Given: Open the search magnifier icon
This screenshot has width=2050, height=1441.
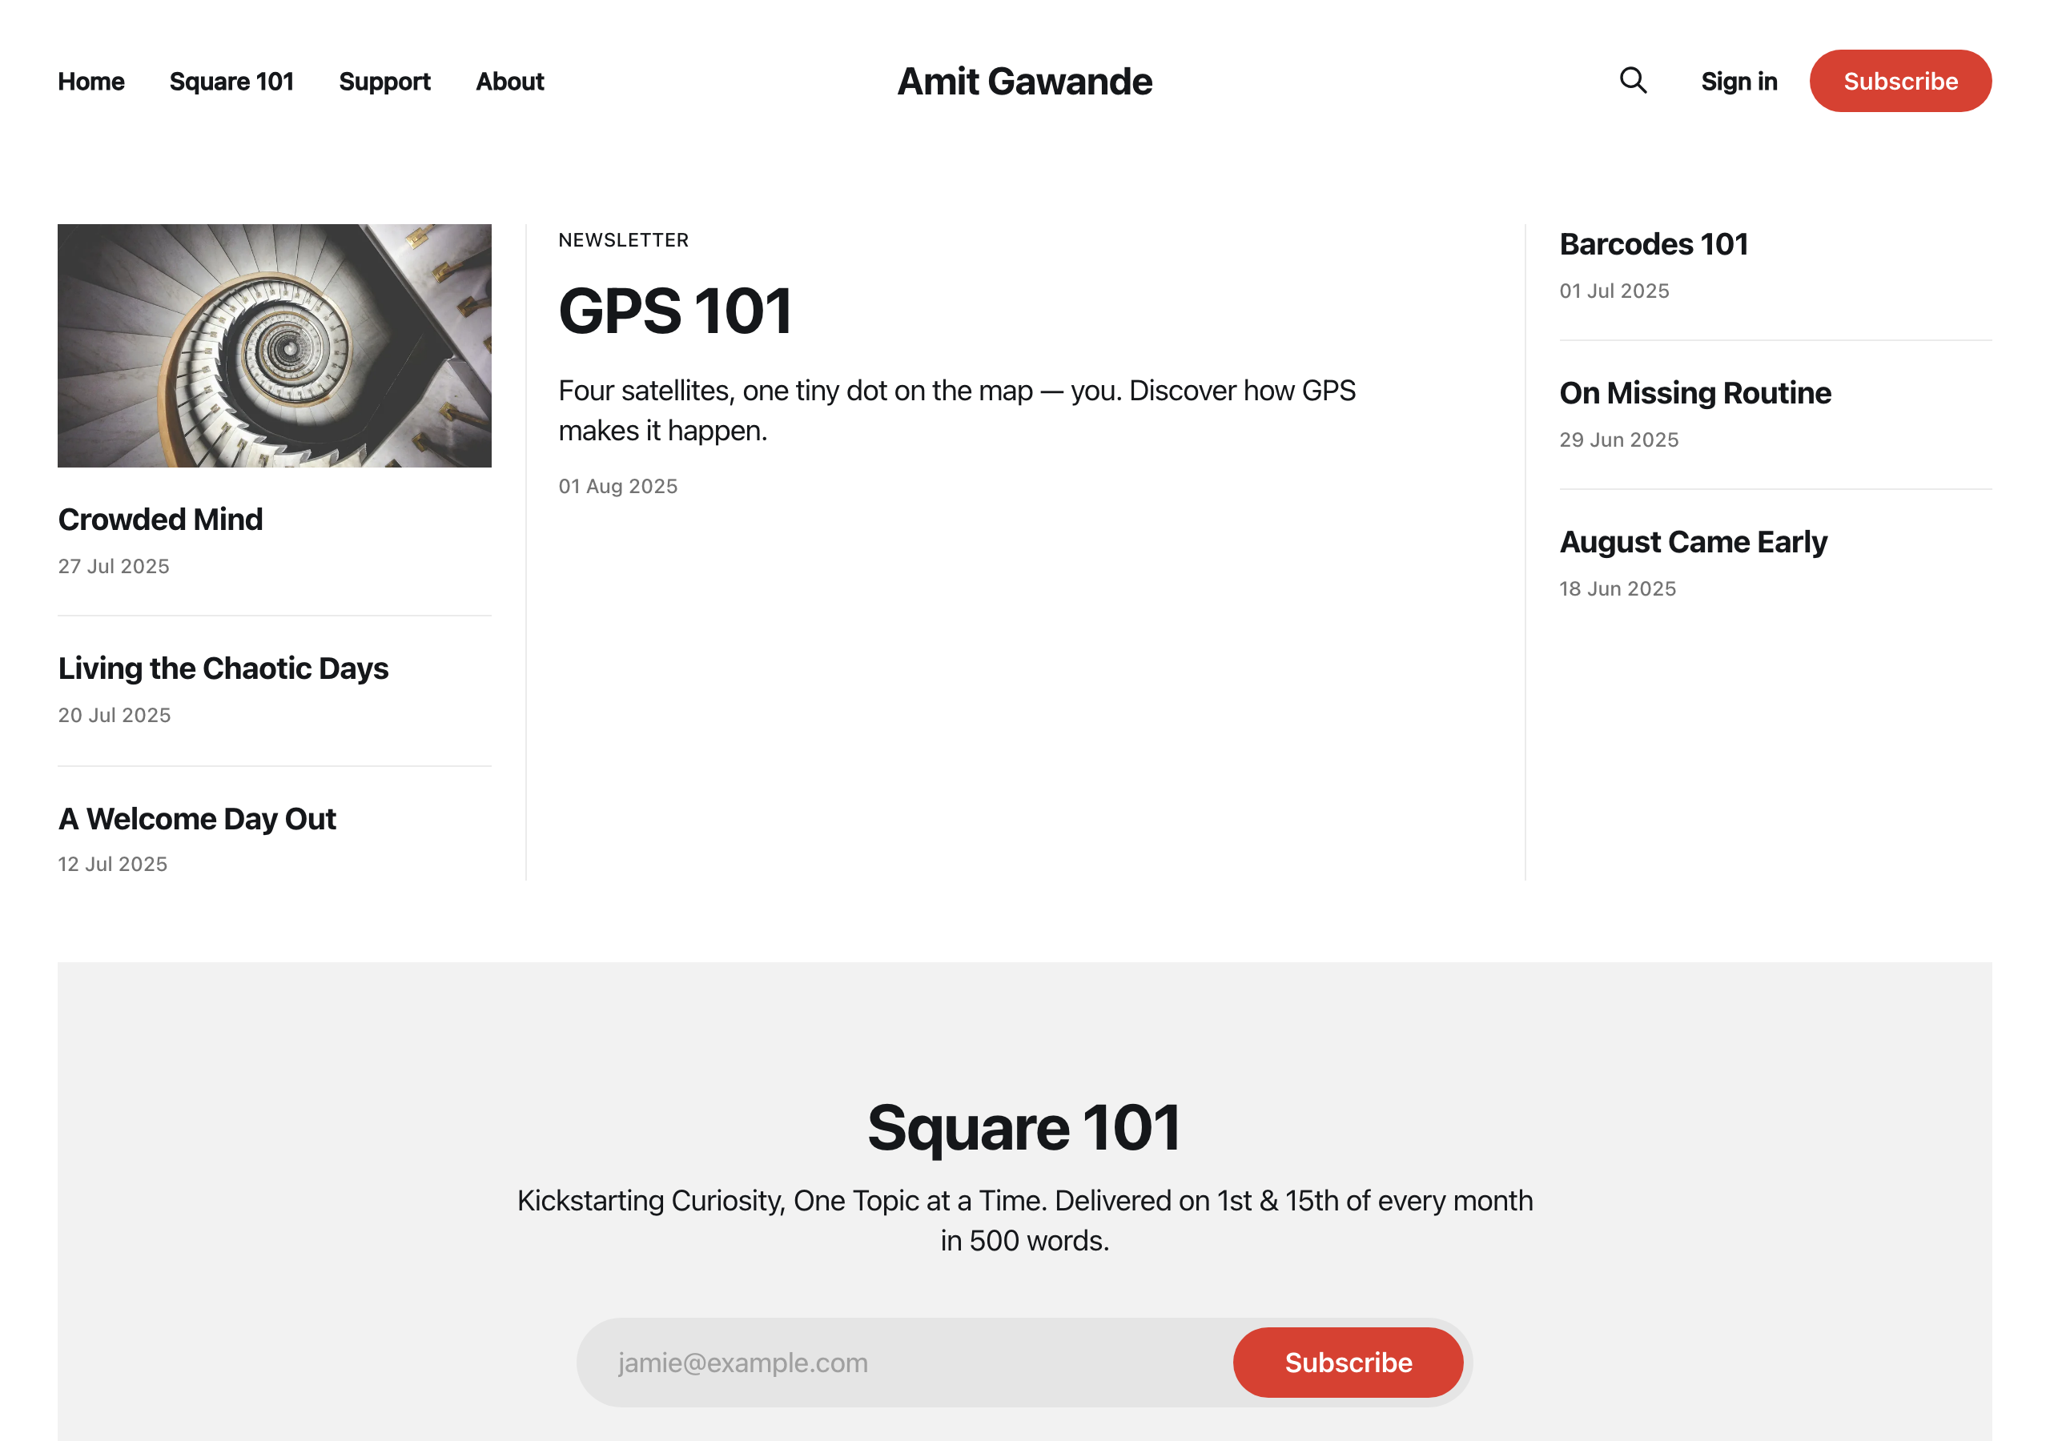Looking at the screenshot, I should [x=1633, y=80].
